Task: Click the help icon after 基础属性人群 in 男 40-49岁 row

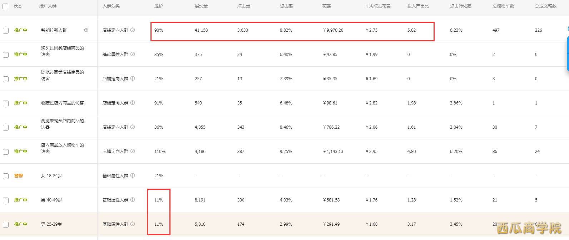Action: coord(133,200)
